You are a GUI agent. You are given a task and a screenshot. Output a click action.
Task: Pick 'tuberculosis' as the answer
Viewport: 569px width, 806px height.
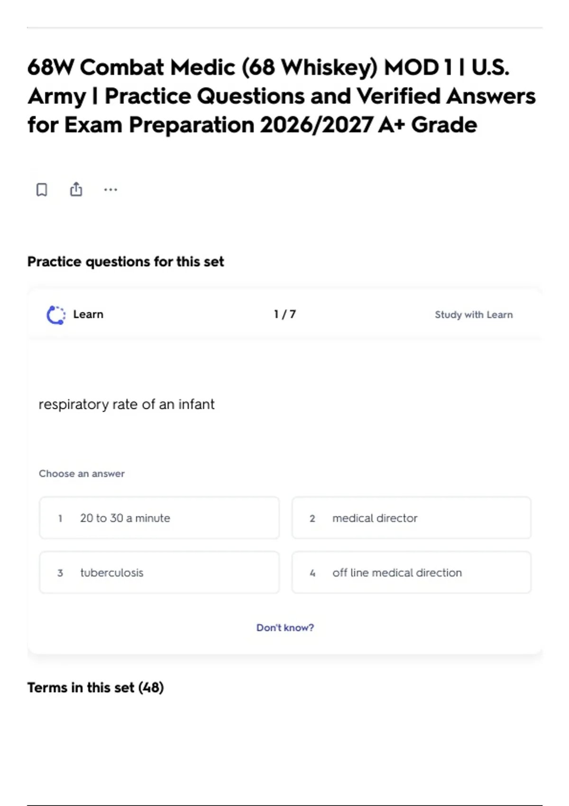159,572
